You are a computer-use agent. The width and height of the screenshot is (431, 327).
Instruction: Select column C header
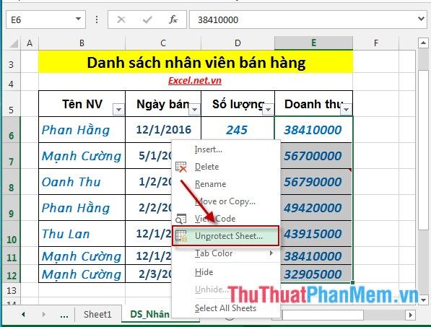(163, 43)
